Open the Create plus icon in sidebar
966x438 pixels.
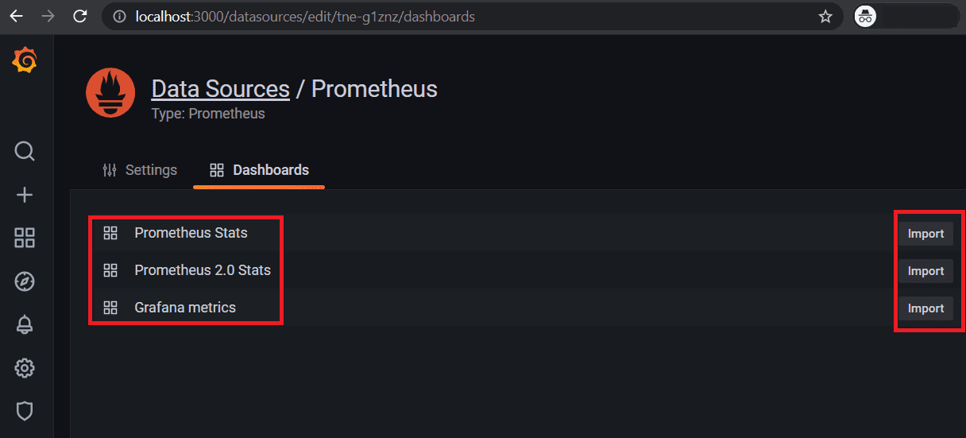tap(25, 195)
